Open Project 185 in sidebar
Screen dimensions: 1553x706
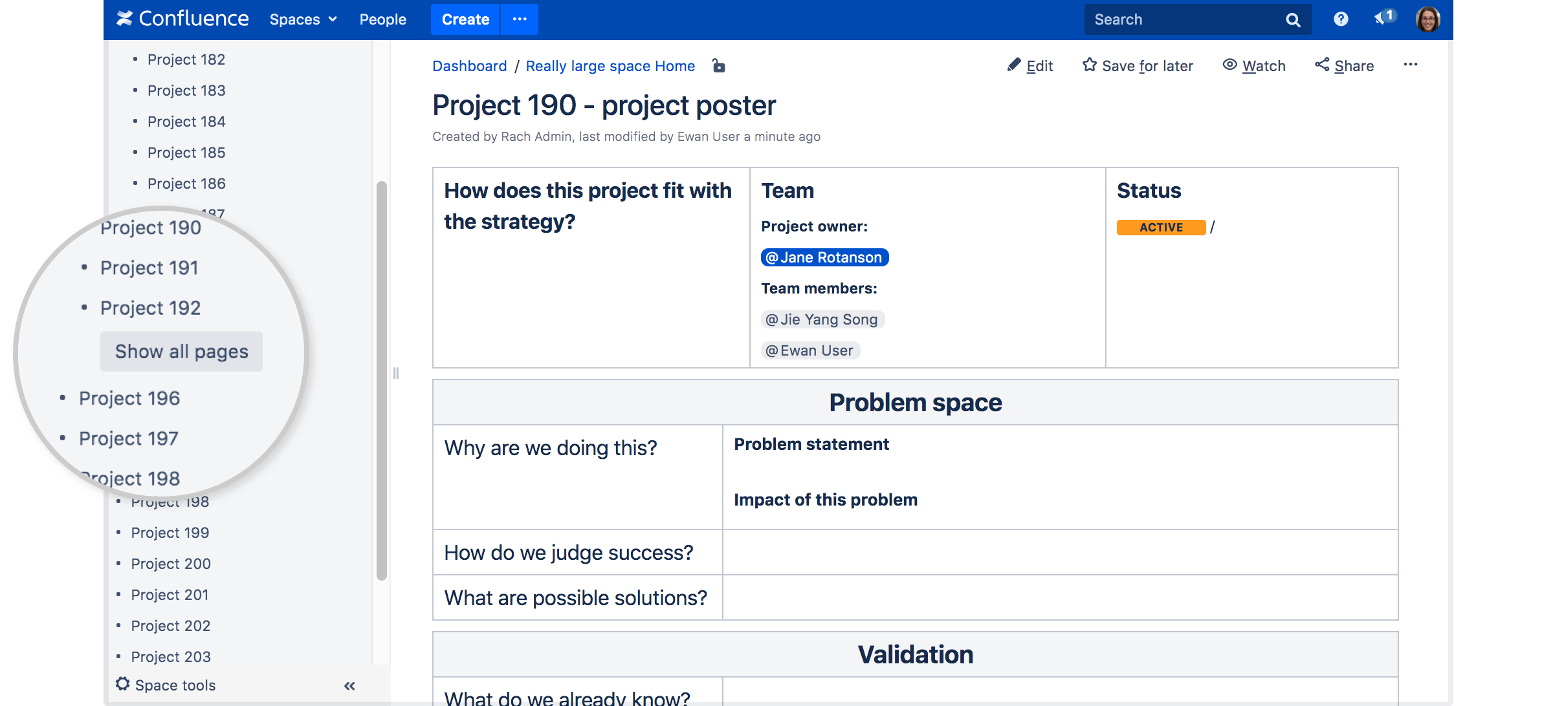click(186, 153)
